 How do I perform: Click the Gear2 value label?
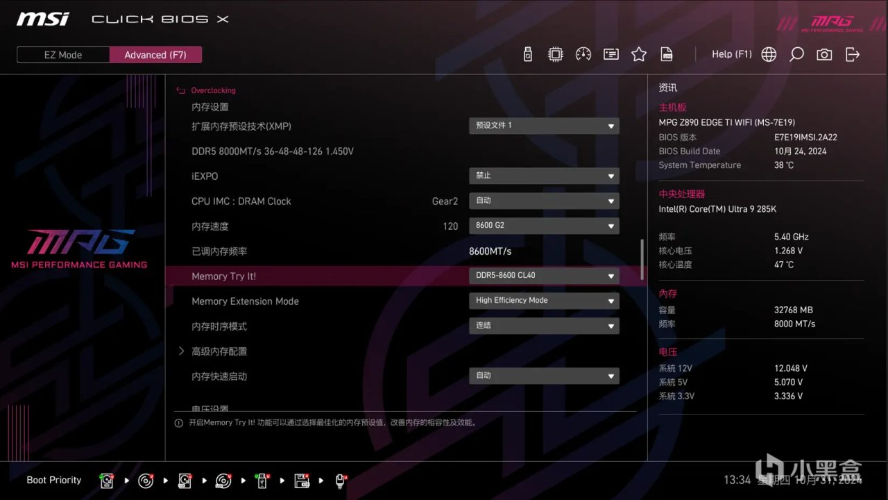click(x=445, y=201)
